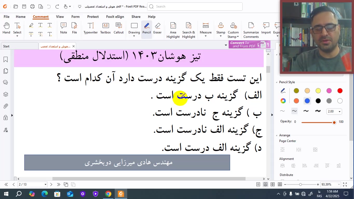Open the Security panel lock icon
The image size is (354, 199).
coord(5,118)
